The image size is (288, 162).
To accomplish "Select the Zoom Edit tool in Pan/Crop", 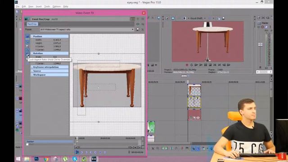I will click(27, 46).
